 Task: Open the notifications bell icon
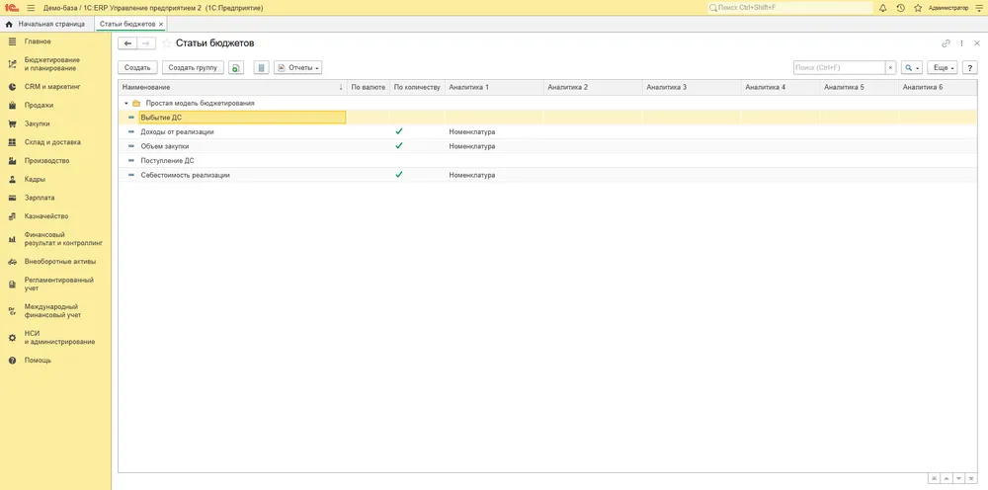click(x=882, y=8)
